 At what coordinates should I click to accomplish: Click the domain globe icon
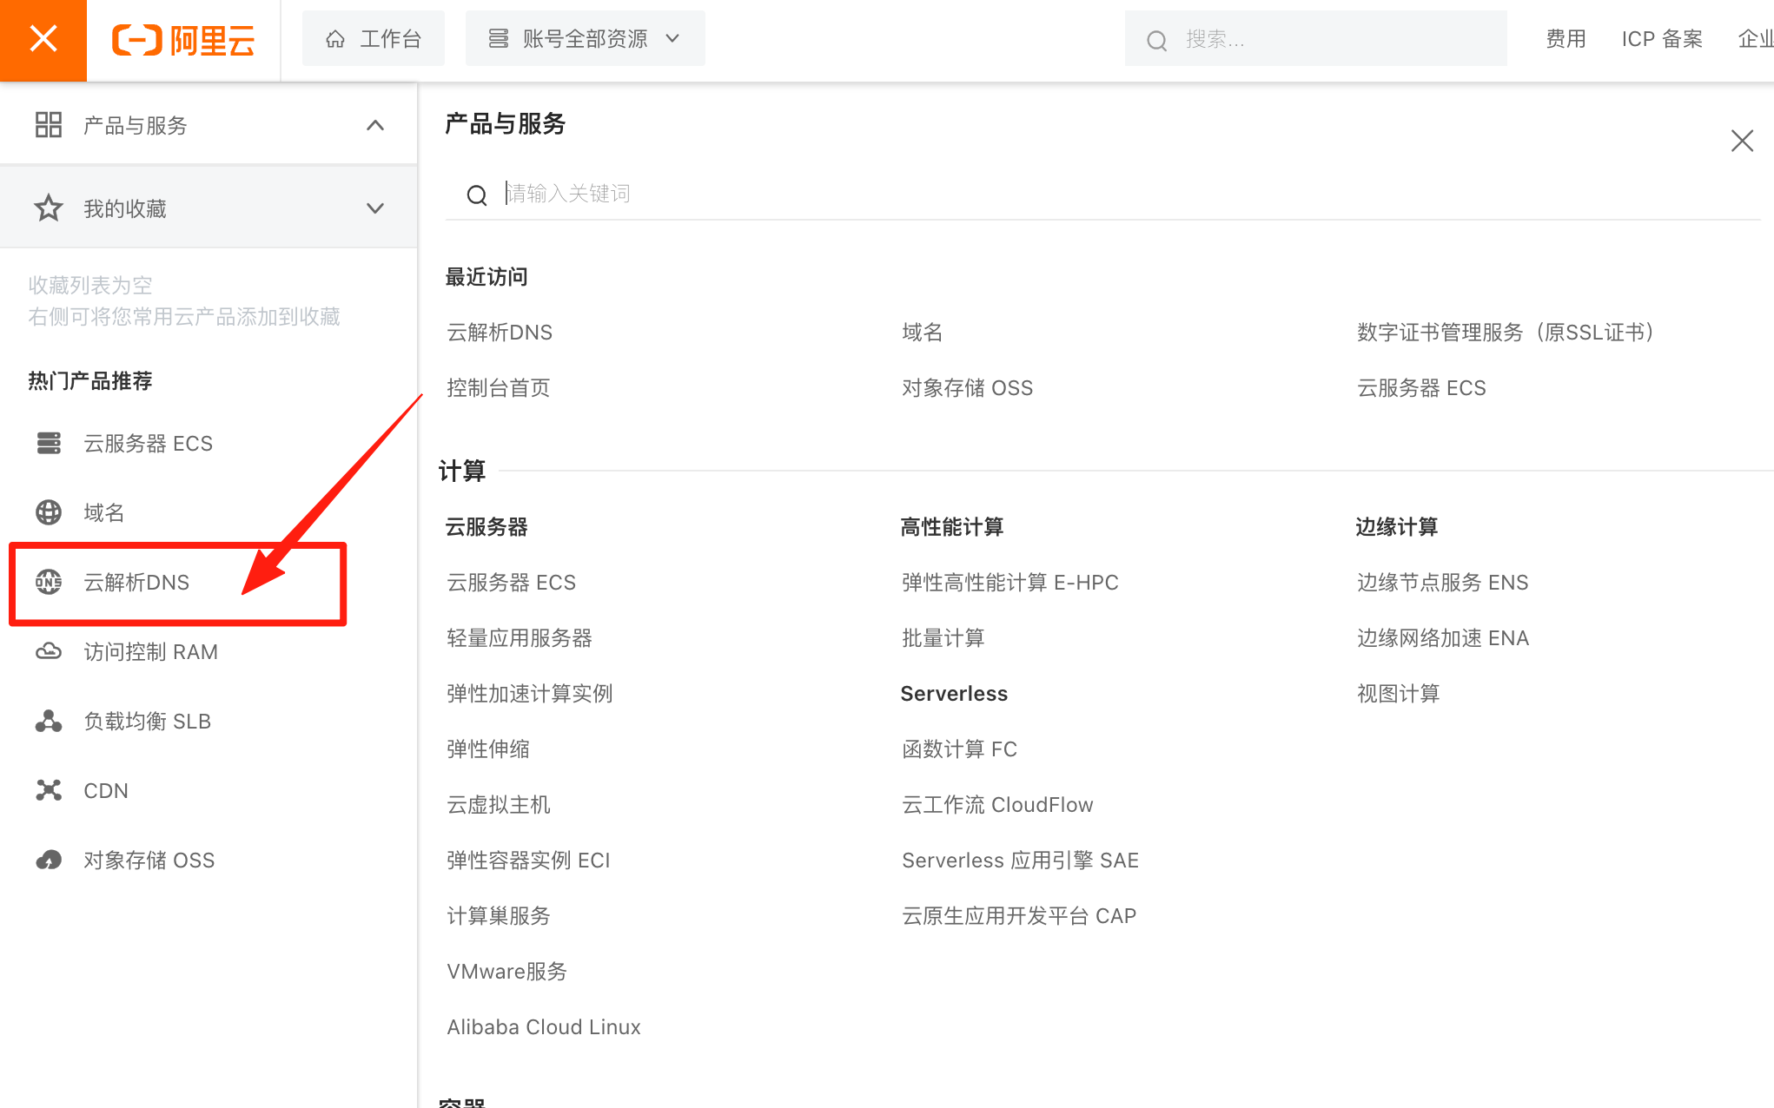(49, 512)
